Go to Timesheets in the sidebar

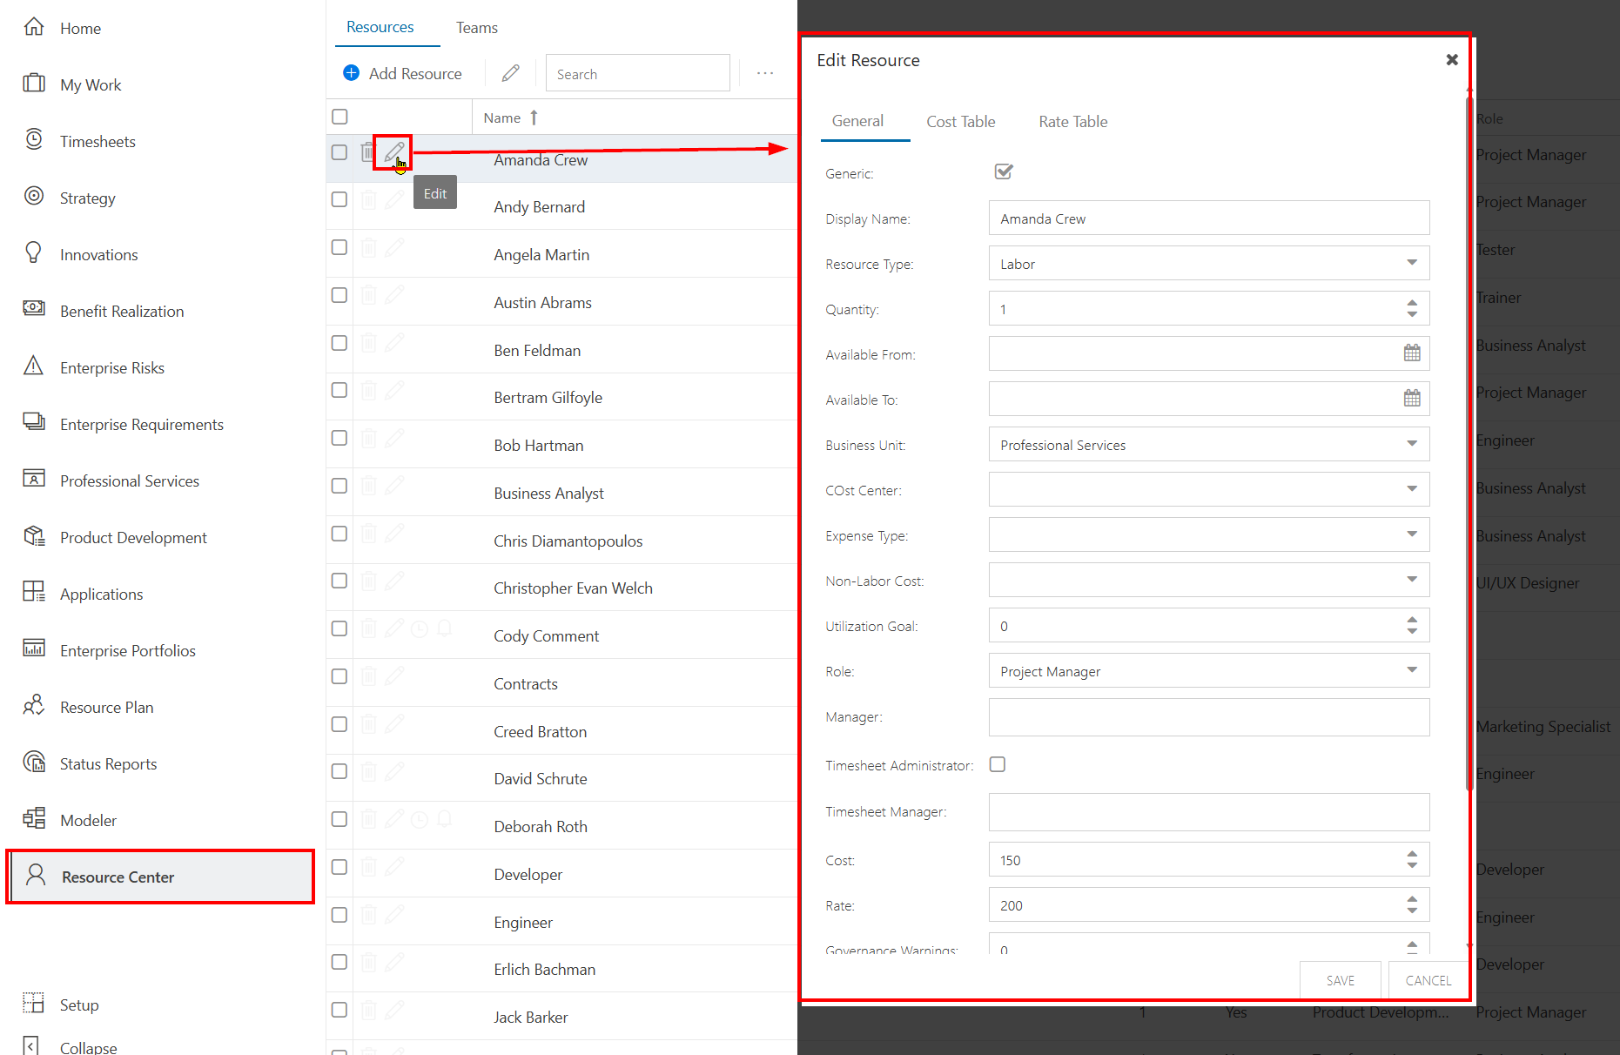(97, 141)
